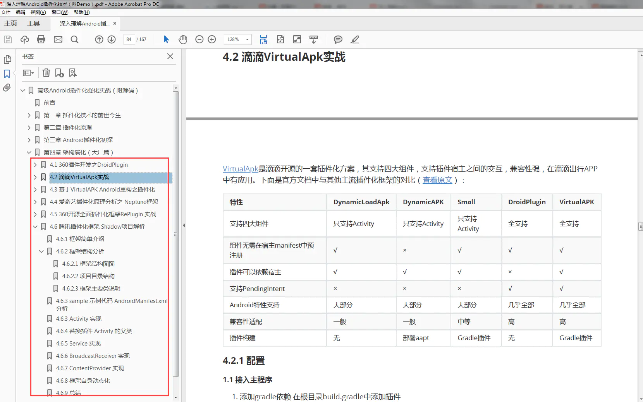Follow the 查看原文 link
This screenshot has width=643, height=402.
[437, 180]
